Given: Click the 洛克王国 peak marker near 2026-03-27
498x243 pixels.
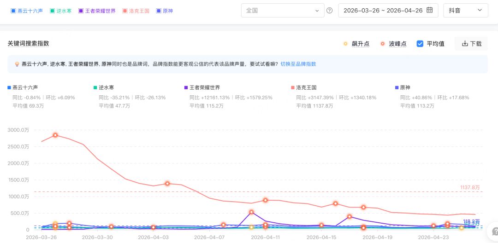Looking at the screenshot, I should tap(55, 135).
